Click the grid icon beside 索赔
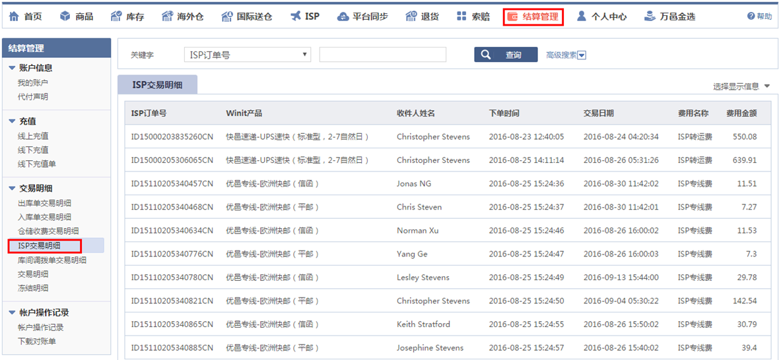The height and width of the screenshot is (360, 781). click(461, 16)
